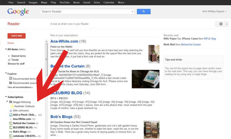Screen dimensions: 231x139
Task: Open the search options dropdown arrow
Action: 132,12
